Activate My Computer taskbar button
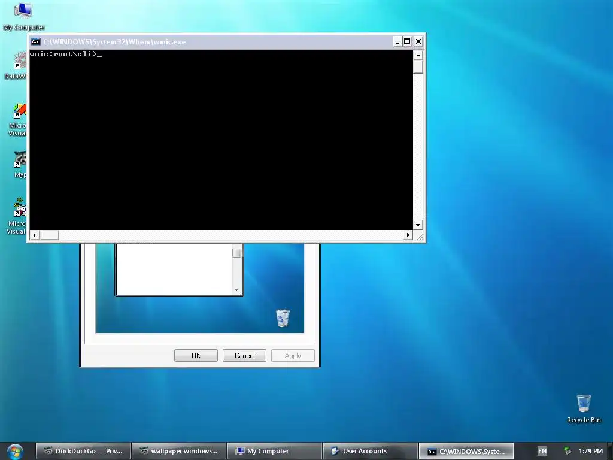Viewport: 613px width, 460px height. 274,451
